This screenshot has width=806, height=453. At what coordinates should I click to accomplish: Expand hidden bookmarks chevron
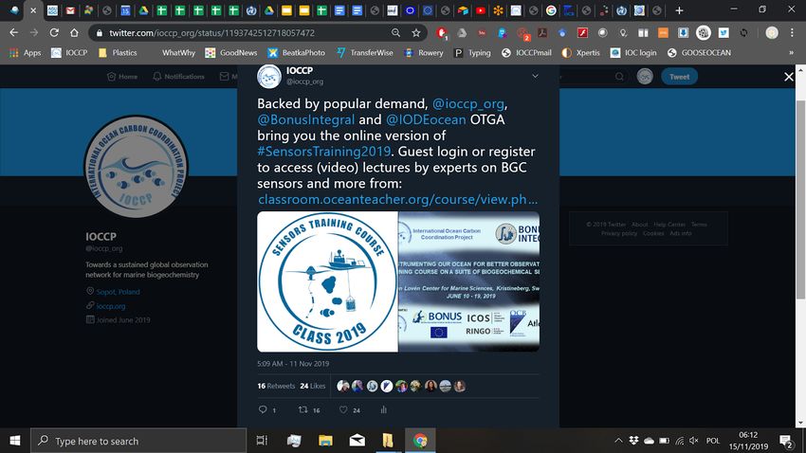point(791,52)
